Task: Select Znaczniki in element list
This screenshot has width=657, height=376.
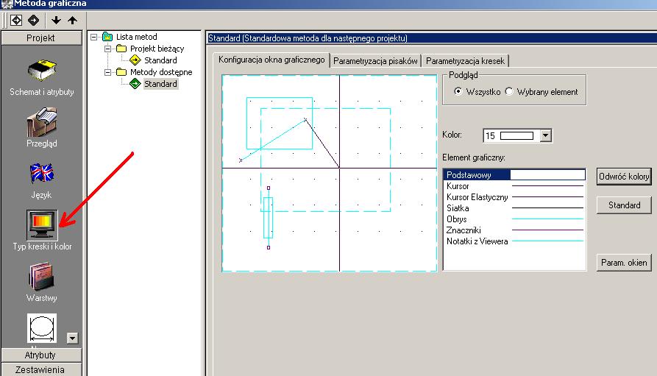Action: 514,230
